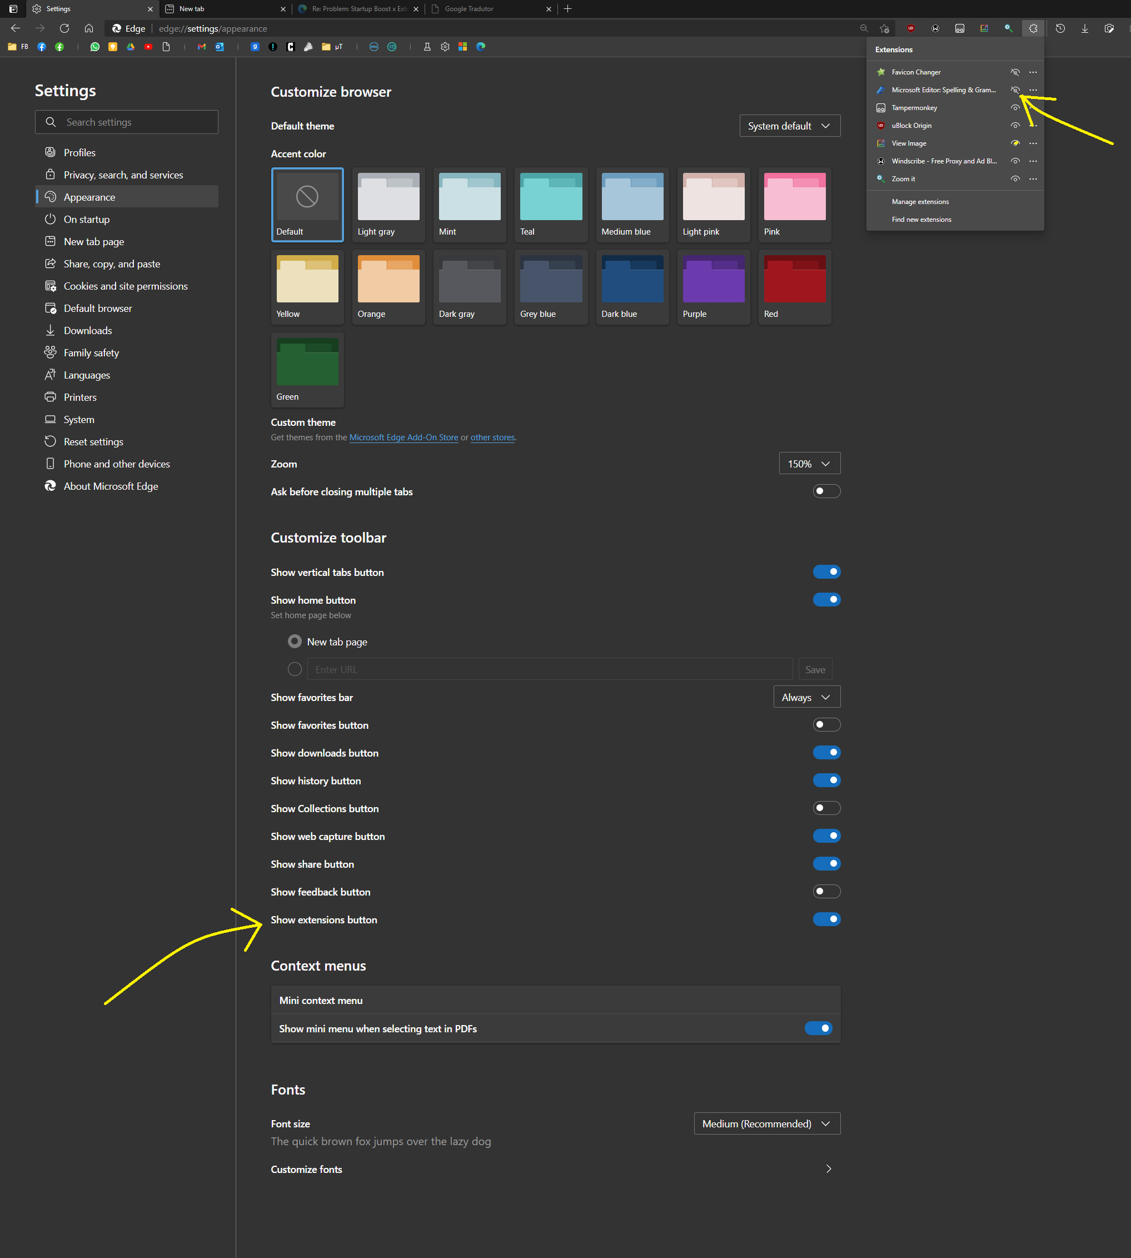Viewport: 1131px width, 1258px height.
Task: Enable Show Collections button switch
Action: click(x=826, y=808)
